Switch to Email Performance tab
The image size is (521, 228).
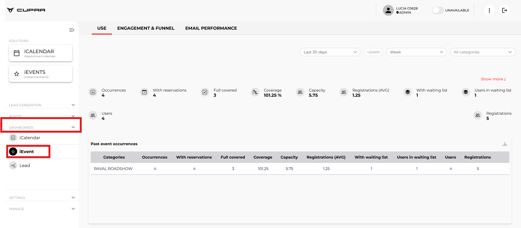(211, 28)
